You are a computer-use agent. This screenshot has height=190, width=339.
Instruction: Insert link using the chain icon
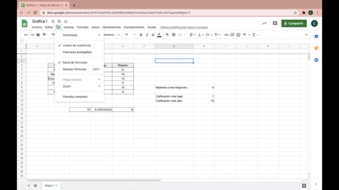pyautogui.click(x=226, y=35)
